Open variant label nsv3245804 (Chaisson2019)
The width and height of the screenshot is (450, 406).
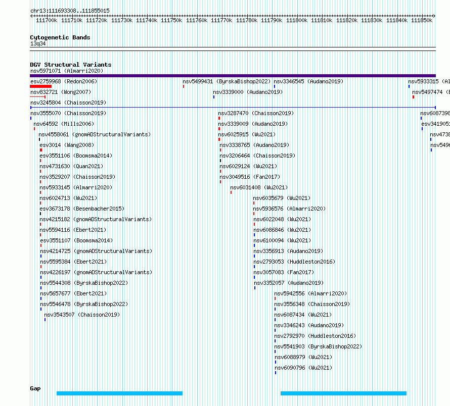coord(68,103)
